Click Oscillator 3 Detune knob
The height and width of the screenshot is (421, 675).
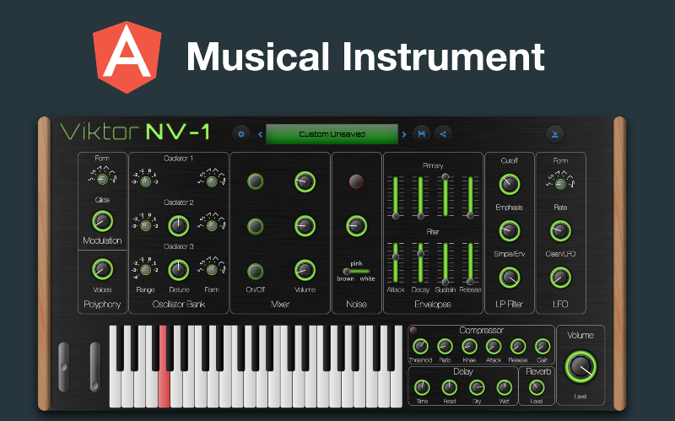pos(178,270)
